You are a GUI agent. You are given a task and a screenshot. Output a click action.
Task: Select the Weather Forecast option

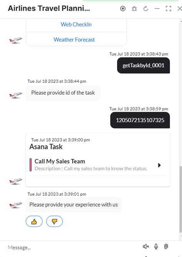pyautogui.click(x=74, y=40)
